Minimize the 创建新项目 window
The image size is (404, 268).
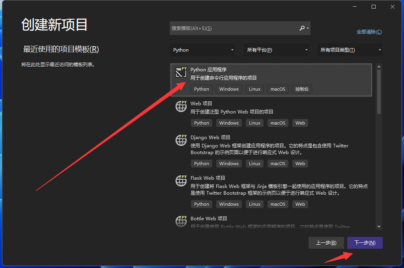pos(355,7)
